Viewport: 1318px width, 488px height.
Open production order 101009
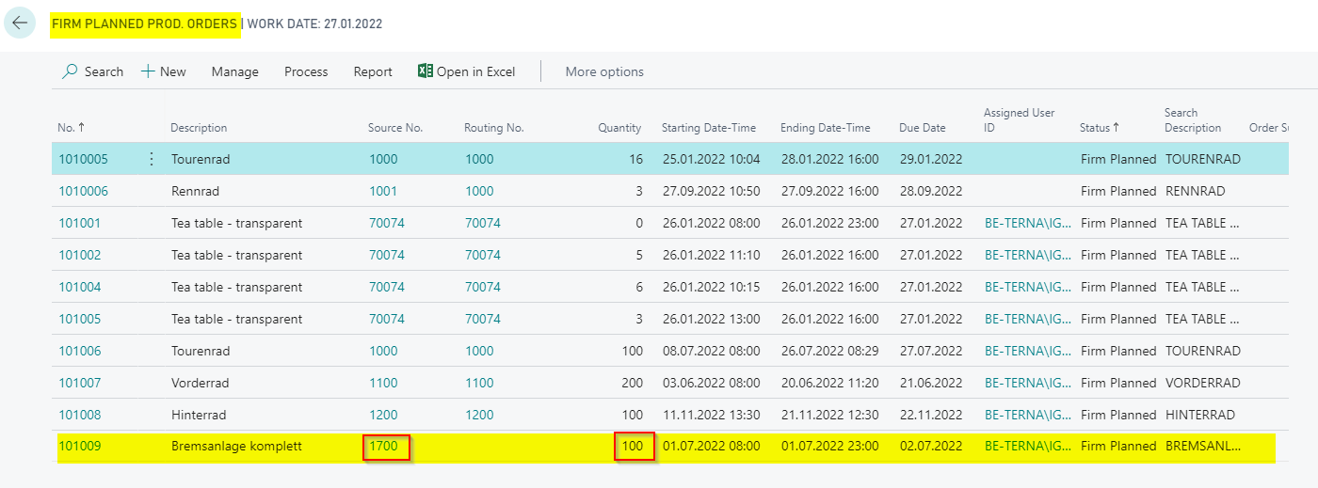tap(79, 446)
